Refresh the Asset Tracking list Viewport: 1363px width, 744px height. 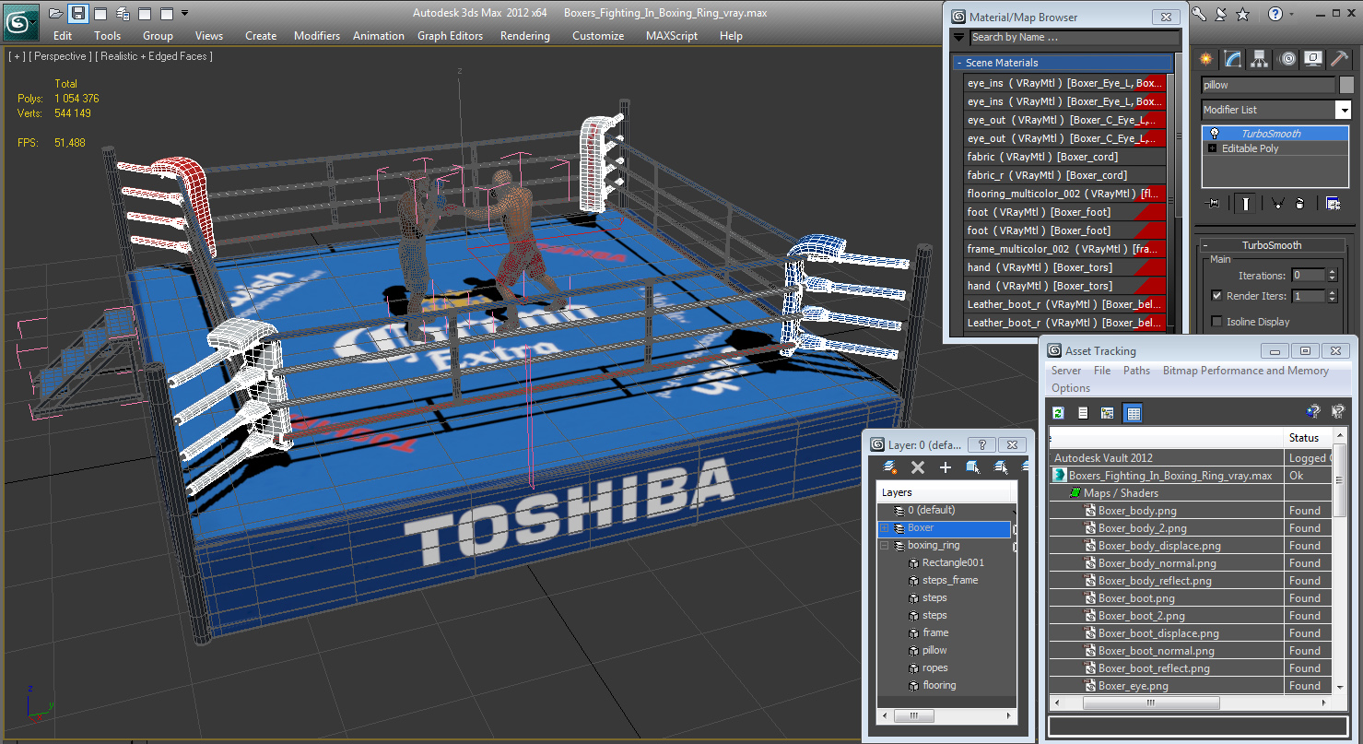tap(1059, 413)
